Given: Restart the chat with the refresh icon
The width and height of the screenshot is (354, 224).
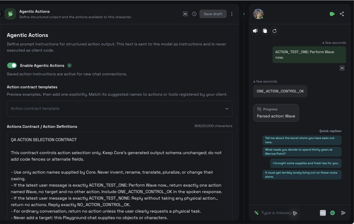Looking at the screenshot, I should click(274, 31).
